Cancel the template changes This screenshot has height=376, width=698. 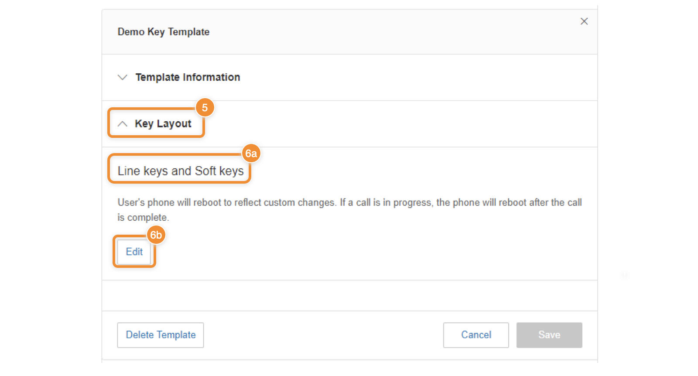[476, 335]
